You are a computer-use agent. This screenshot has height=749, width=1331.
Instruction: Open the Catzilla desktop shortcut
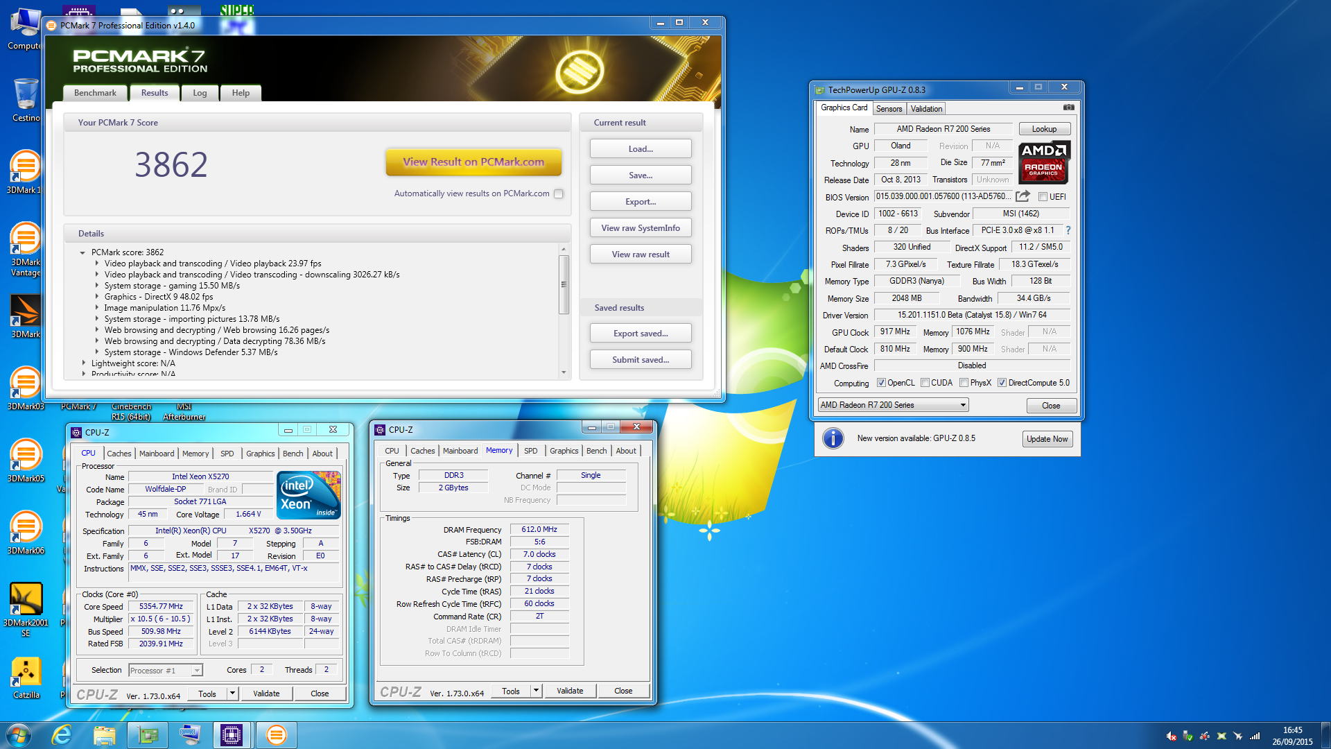(x=26, y=678)
